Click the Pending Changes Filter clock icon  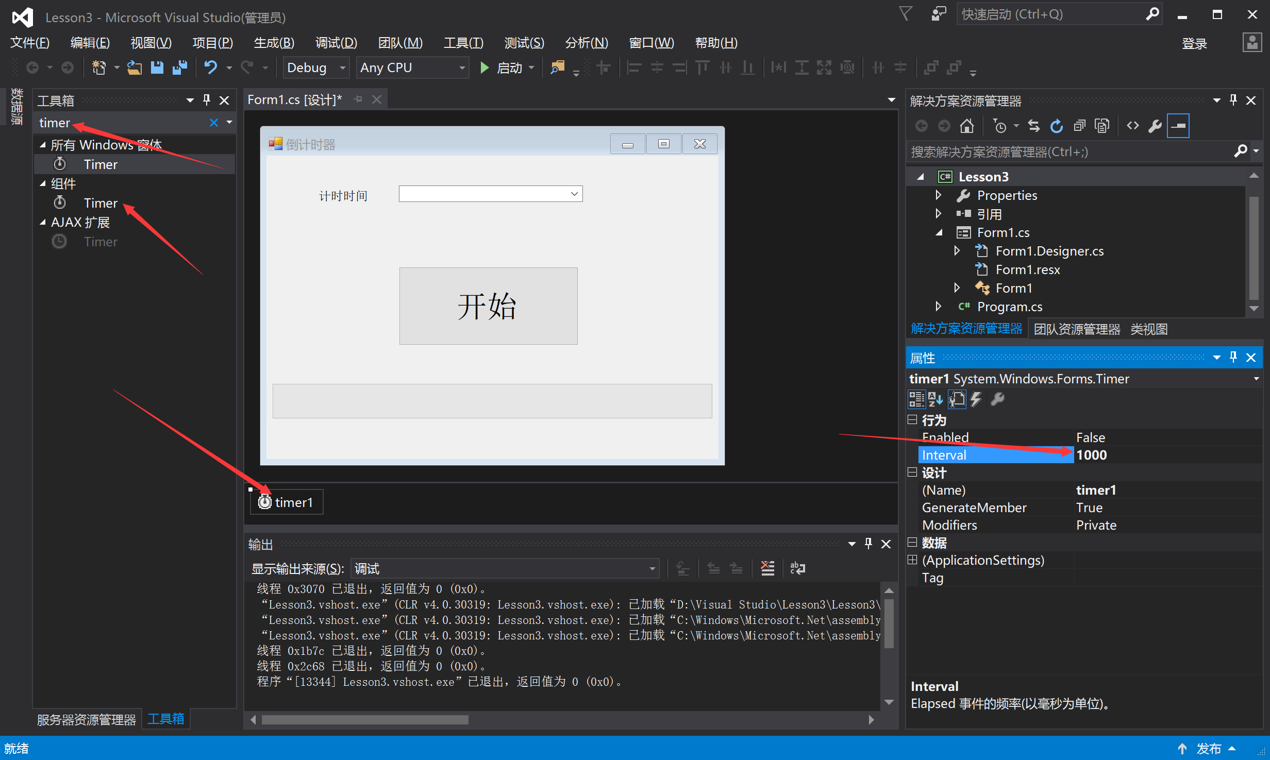click(x=999, y=126)
